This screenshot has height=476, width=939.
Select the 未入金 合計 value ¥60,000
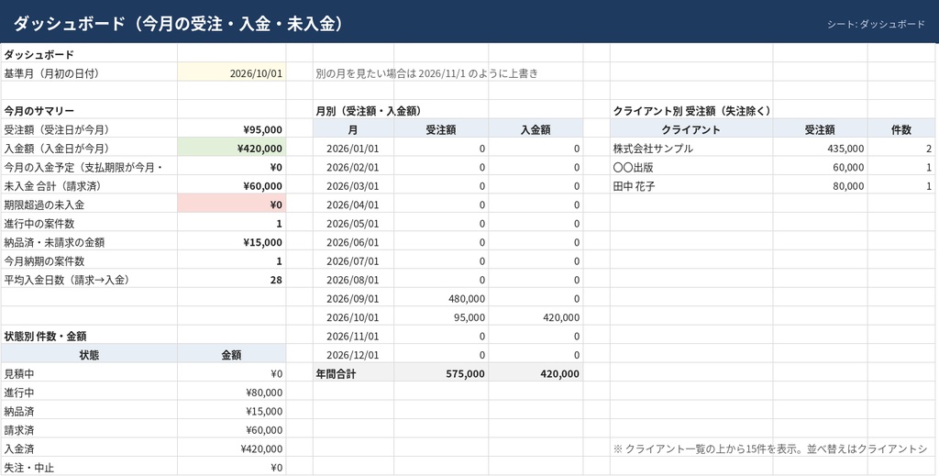(232, 186)
